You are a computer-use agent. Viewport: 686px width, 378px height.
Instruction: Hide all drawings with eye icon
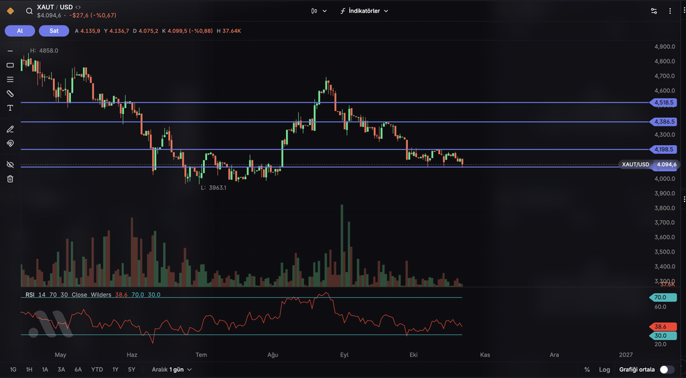pos(10,165)
